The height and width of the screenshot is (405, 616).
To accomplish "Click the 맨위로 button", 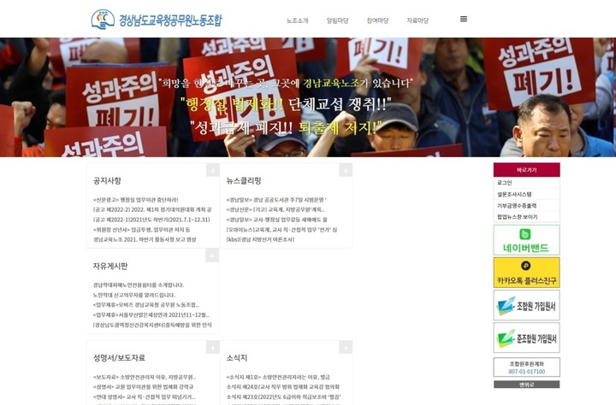I will tap(526, 384).
